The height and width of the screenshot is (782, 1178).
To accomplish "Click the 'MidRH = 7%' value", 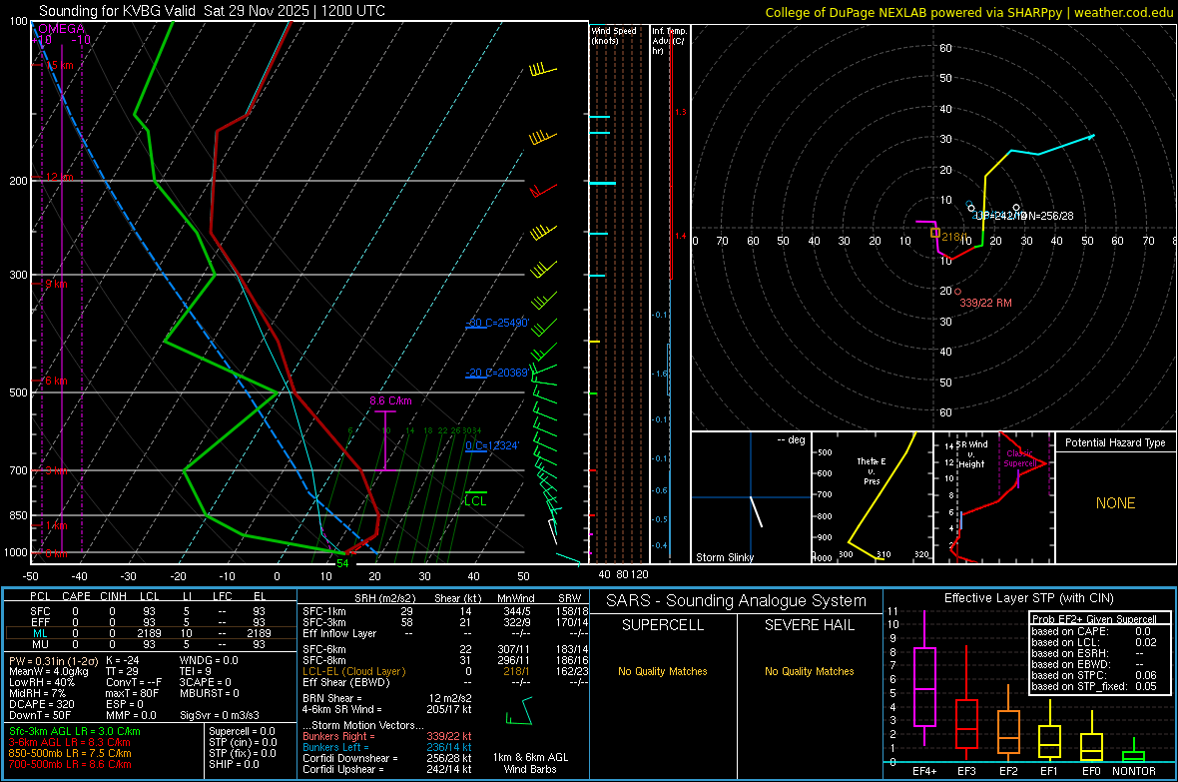I will point(38,693).
